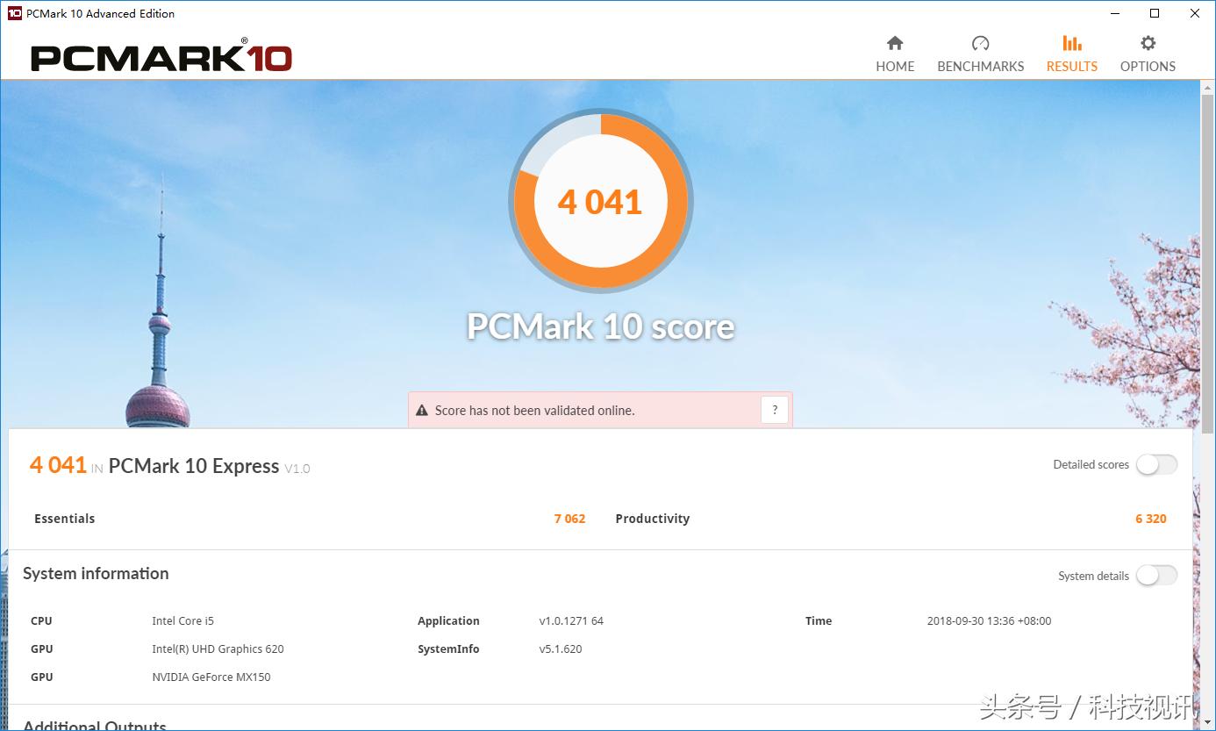This screenshot has height=731, width=1216.
Task: Click the 'Score has not been validated' message
Action: pyautogui.click(x=534, y=411)
